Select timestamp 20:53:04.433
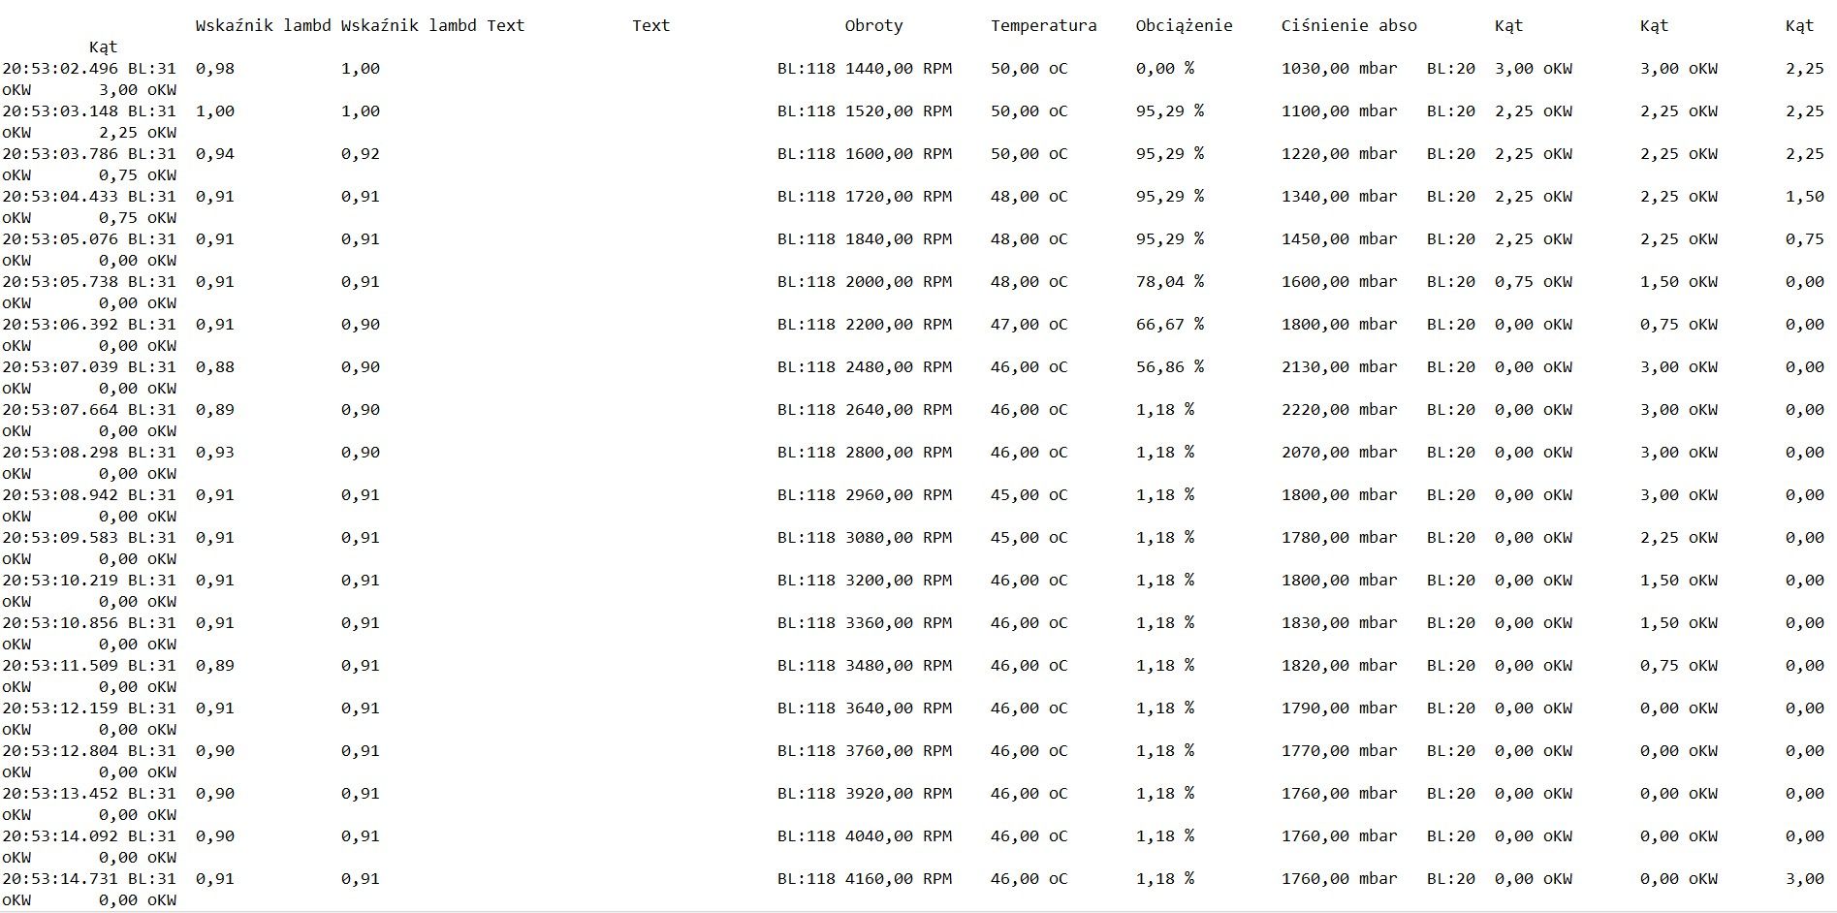The width and height of the screenshot is (1837, 913). coord(60,197)
